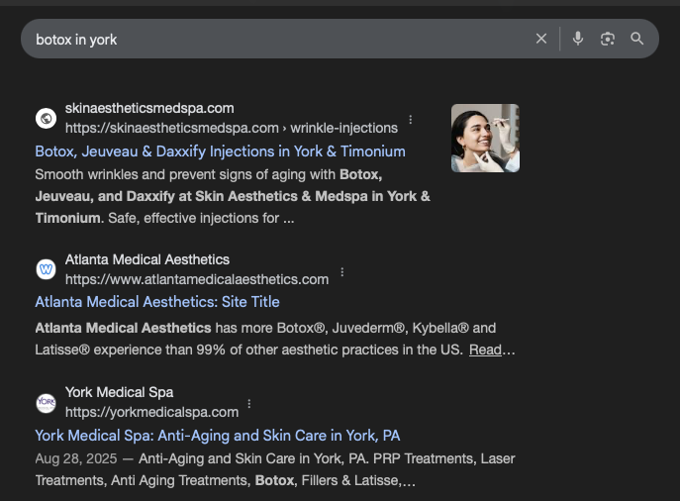The width and height of the screenshot is (680, 501).
Task: Click the 'Read' more link in the Atlanta Medical Aesthetics snippet
Action: (485, 350)
